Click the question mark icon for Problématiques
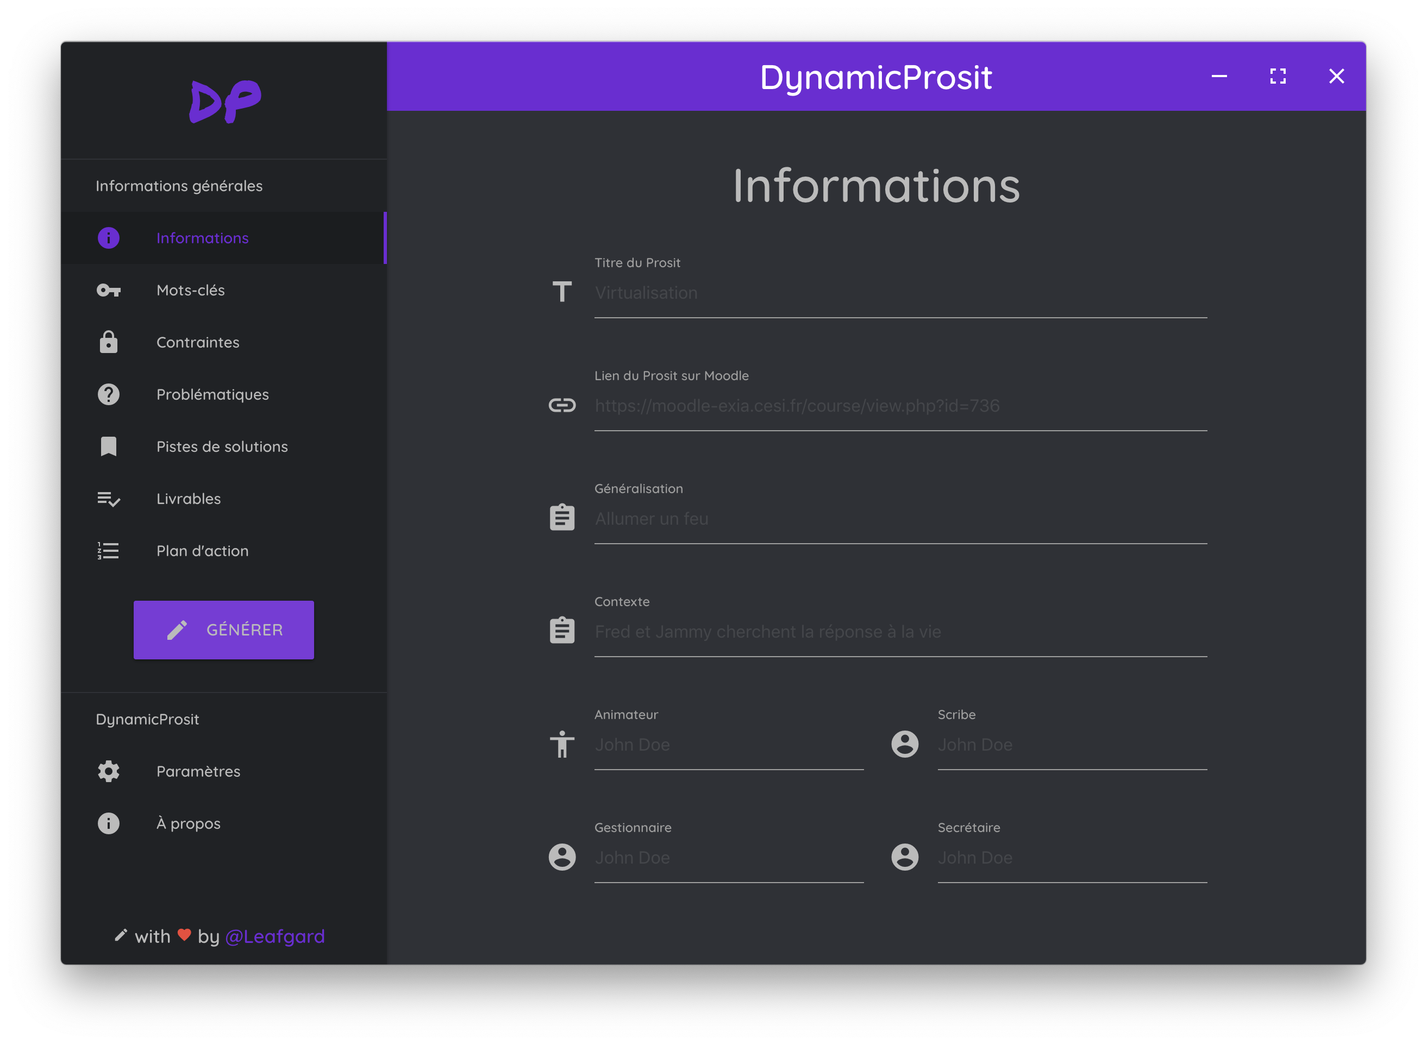 click(x=108, y=395)
